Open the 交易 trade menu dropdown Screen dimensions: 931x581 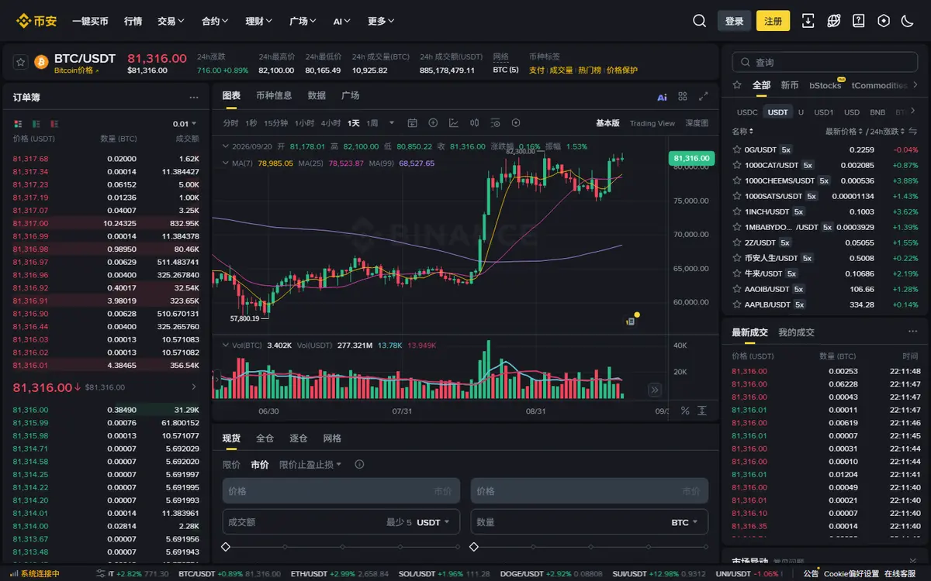[171, 21]
